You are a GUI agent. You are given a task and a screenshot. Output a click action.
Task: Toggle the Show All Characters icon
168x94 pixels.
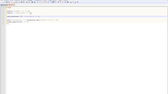[51, 2]
